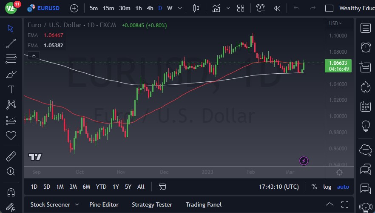Add symbol with plus icon
The height and width of the screenshot is (213, 375).
[x=74, y=8]
